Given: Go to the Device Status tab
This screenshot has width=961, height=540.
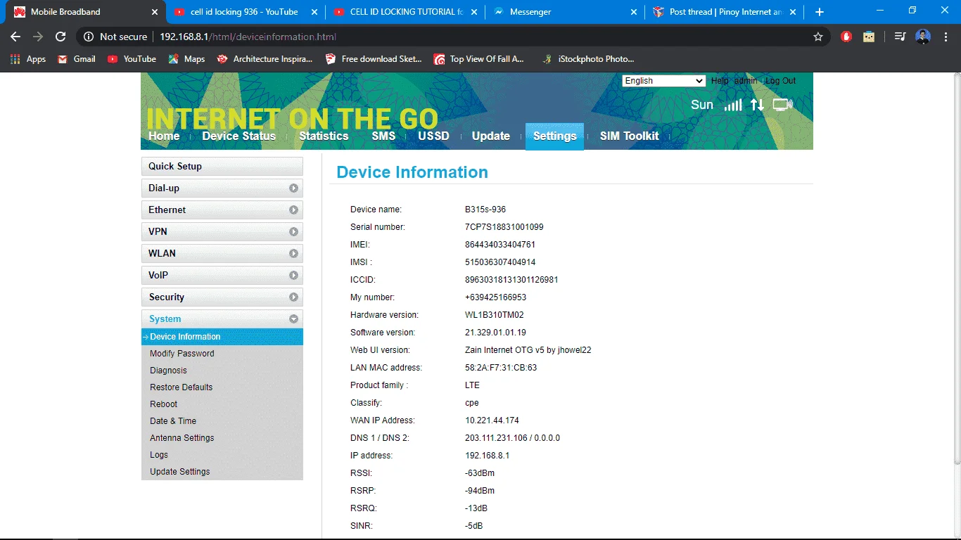Looking at the screenshot, I should pos(239,136).
